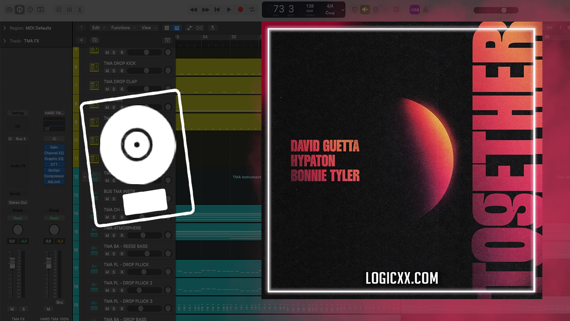Expand Track: TMA FX section
Screen dimensions: 570x321
[x=4, y=41]
